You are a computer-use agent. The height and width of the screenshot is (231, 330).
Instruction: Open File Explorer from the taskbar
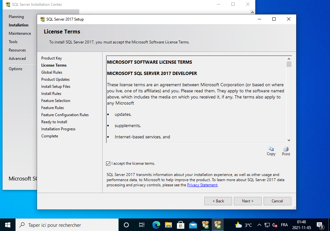[x=168, y=225]
